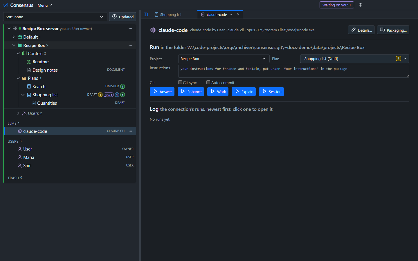Viewport: 418px width, 261px height.
Task: Click the large claude-code chip icon in header
Action: tap(153, 30)
